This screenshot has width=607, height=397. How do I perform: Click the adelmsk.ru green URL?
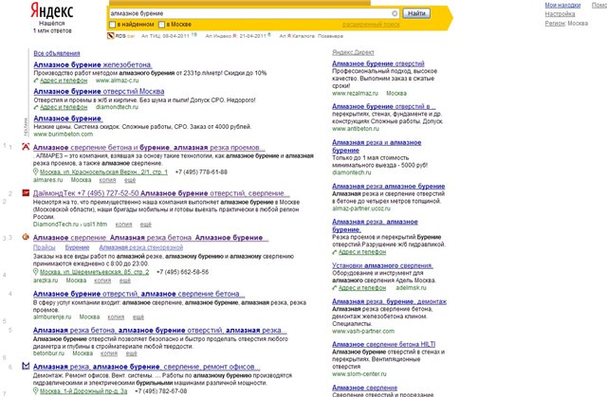(x=411, y=288)
